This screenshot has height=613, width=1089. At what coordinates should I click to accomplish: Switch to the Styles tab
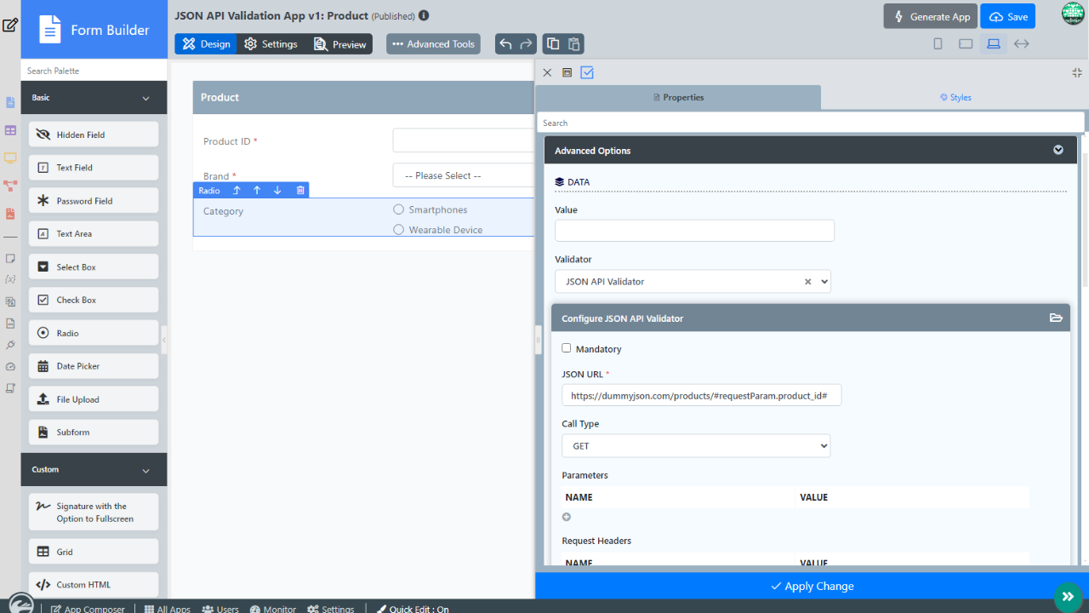click(955, 97)
